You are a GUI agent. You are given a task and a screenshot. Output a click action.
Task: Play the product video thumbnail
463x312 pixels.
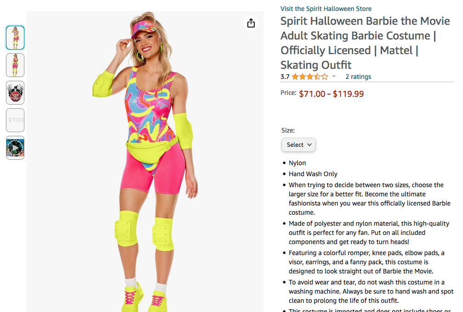pos(15,148)
